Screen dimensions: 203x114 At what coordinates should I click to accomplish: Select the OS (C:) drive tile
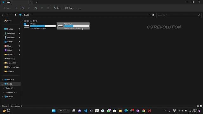39,26
